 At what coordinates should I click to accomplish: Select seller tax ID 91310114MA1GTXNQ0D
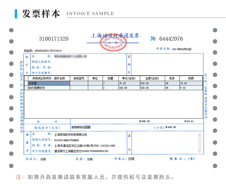pyautogui.click(x=67, y=140)
